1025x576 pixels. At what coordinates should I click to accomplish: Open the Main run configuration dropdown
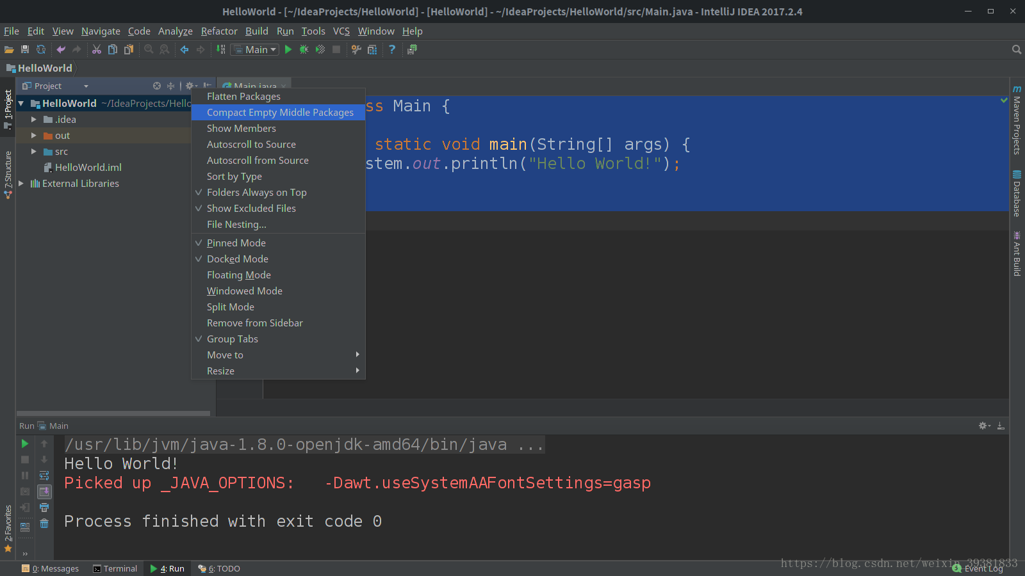point(255,49)
